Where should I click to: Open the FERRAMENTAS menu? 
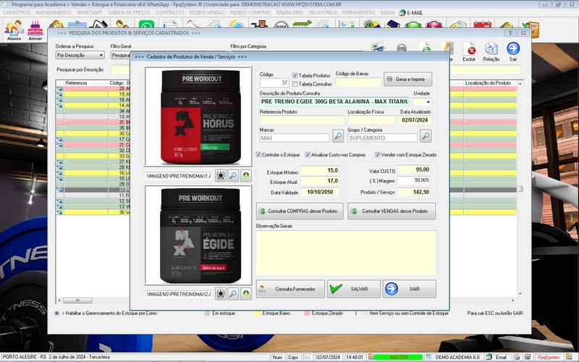(358, 12)
